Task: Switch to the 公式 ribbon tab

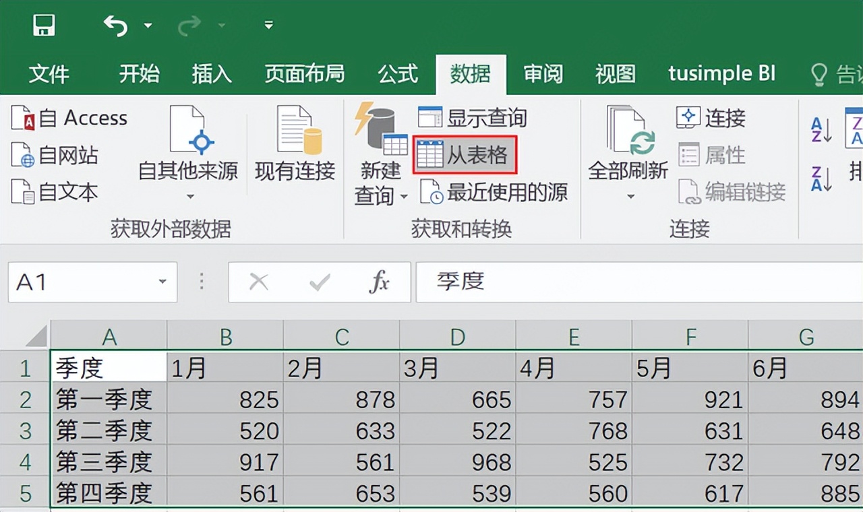Action: [x=398, y=74]
